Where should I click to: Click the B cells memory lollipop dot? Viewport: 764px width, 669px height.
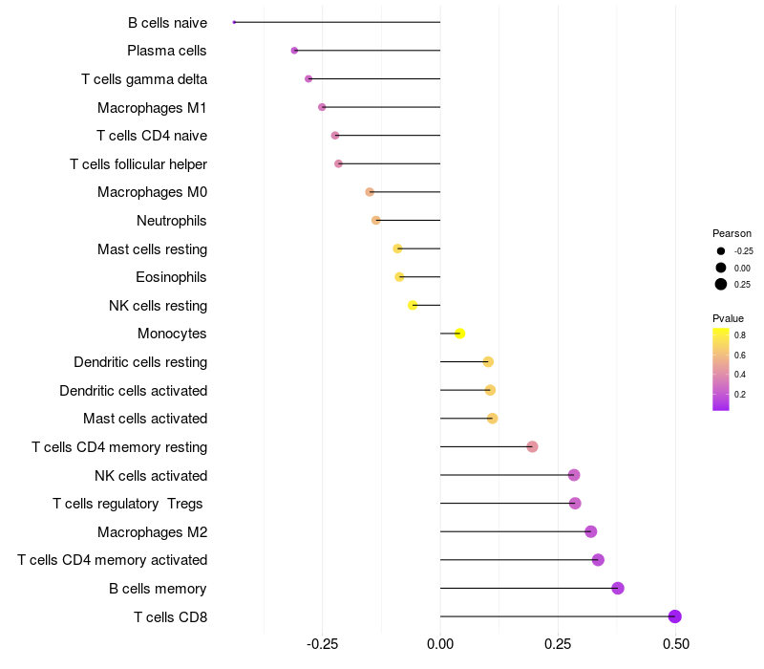[618, 588]
